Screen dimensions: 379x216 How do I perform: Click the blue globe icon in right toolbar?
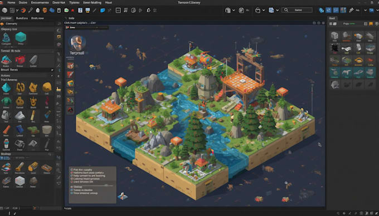pyautogui.click(x=321, y=11)
